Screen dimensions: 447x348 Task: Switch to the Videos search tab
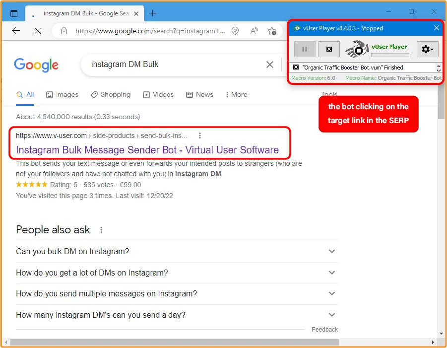coord(158,95)
